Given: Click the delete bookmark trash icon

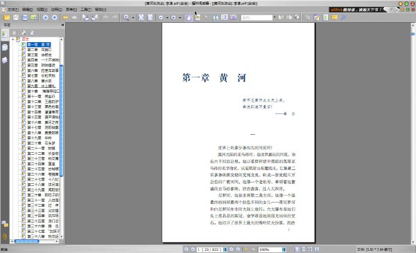Looking at the screenshot, I should [x=14, y=32].
